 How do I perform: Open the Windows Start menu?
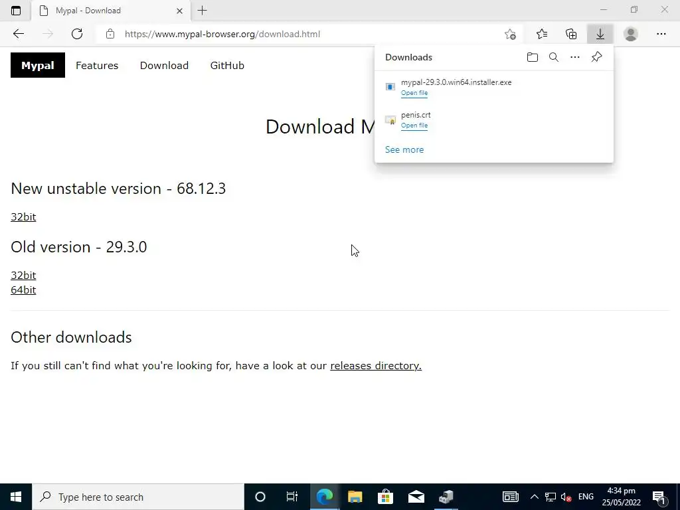coord(16,497)
